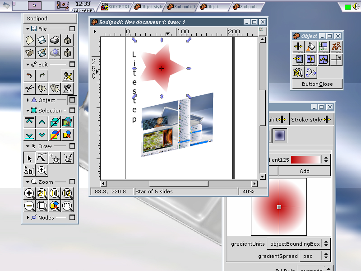Screen dimensions: 361x271
Task: Collapse the Selection section arrow
Action: (28, 111)
